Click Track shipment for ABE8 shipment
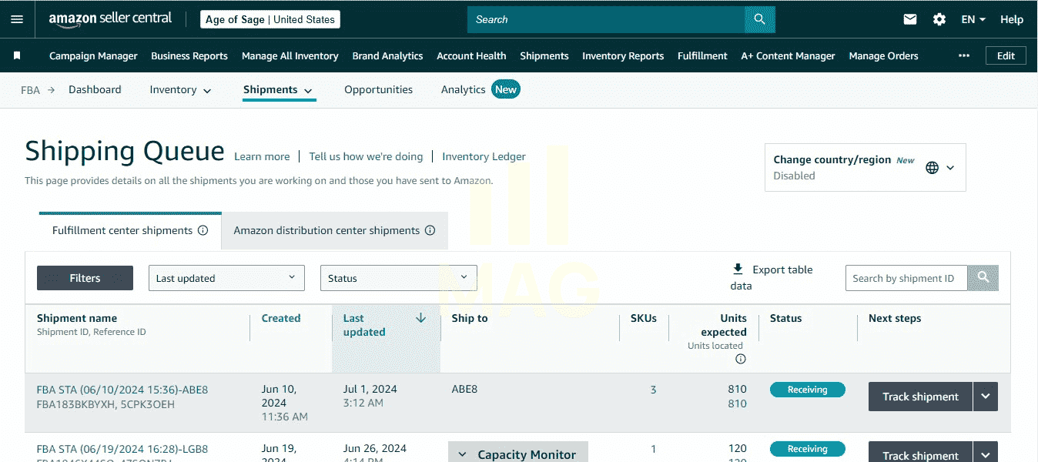Viewport: 1038px width, 462px height. pyautogui.click(x=920, y=397)
